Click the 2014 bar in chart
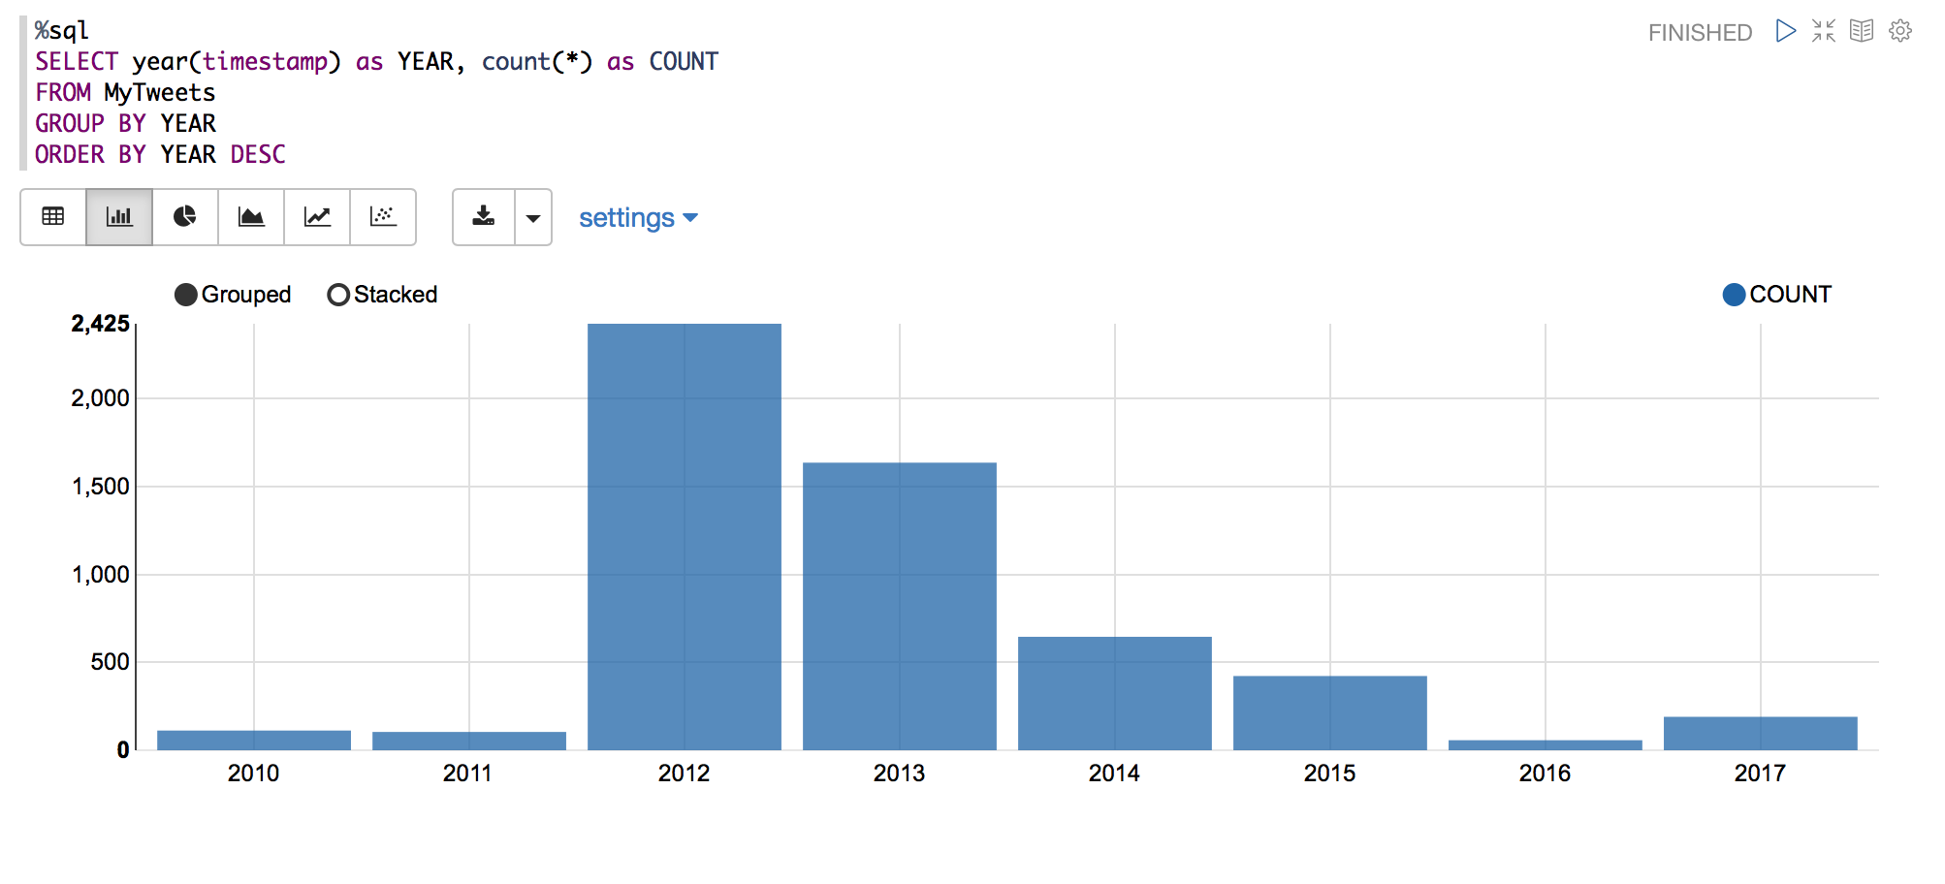1945x884 pixels. click(1115, 693)
